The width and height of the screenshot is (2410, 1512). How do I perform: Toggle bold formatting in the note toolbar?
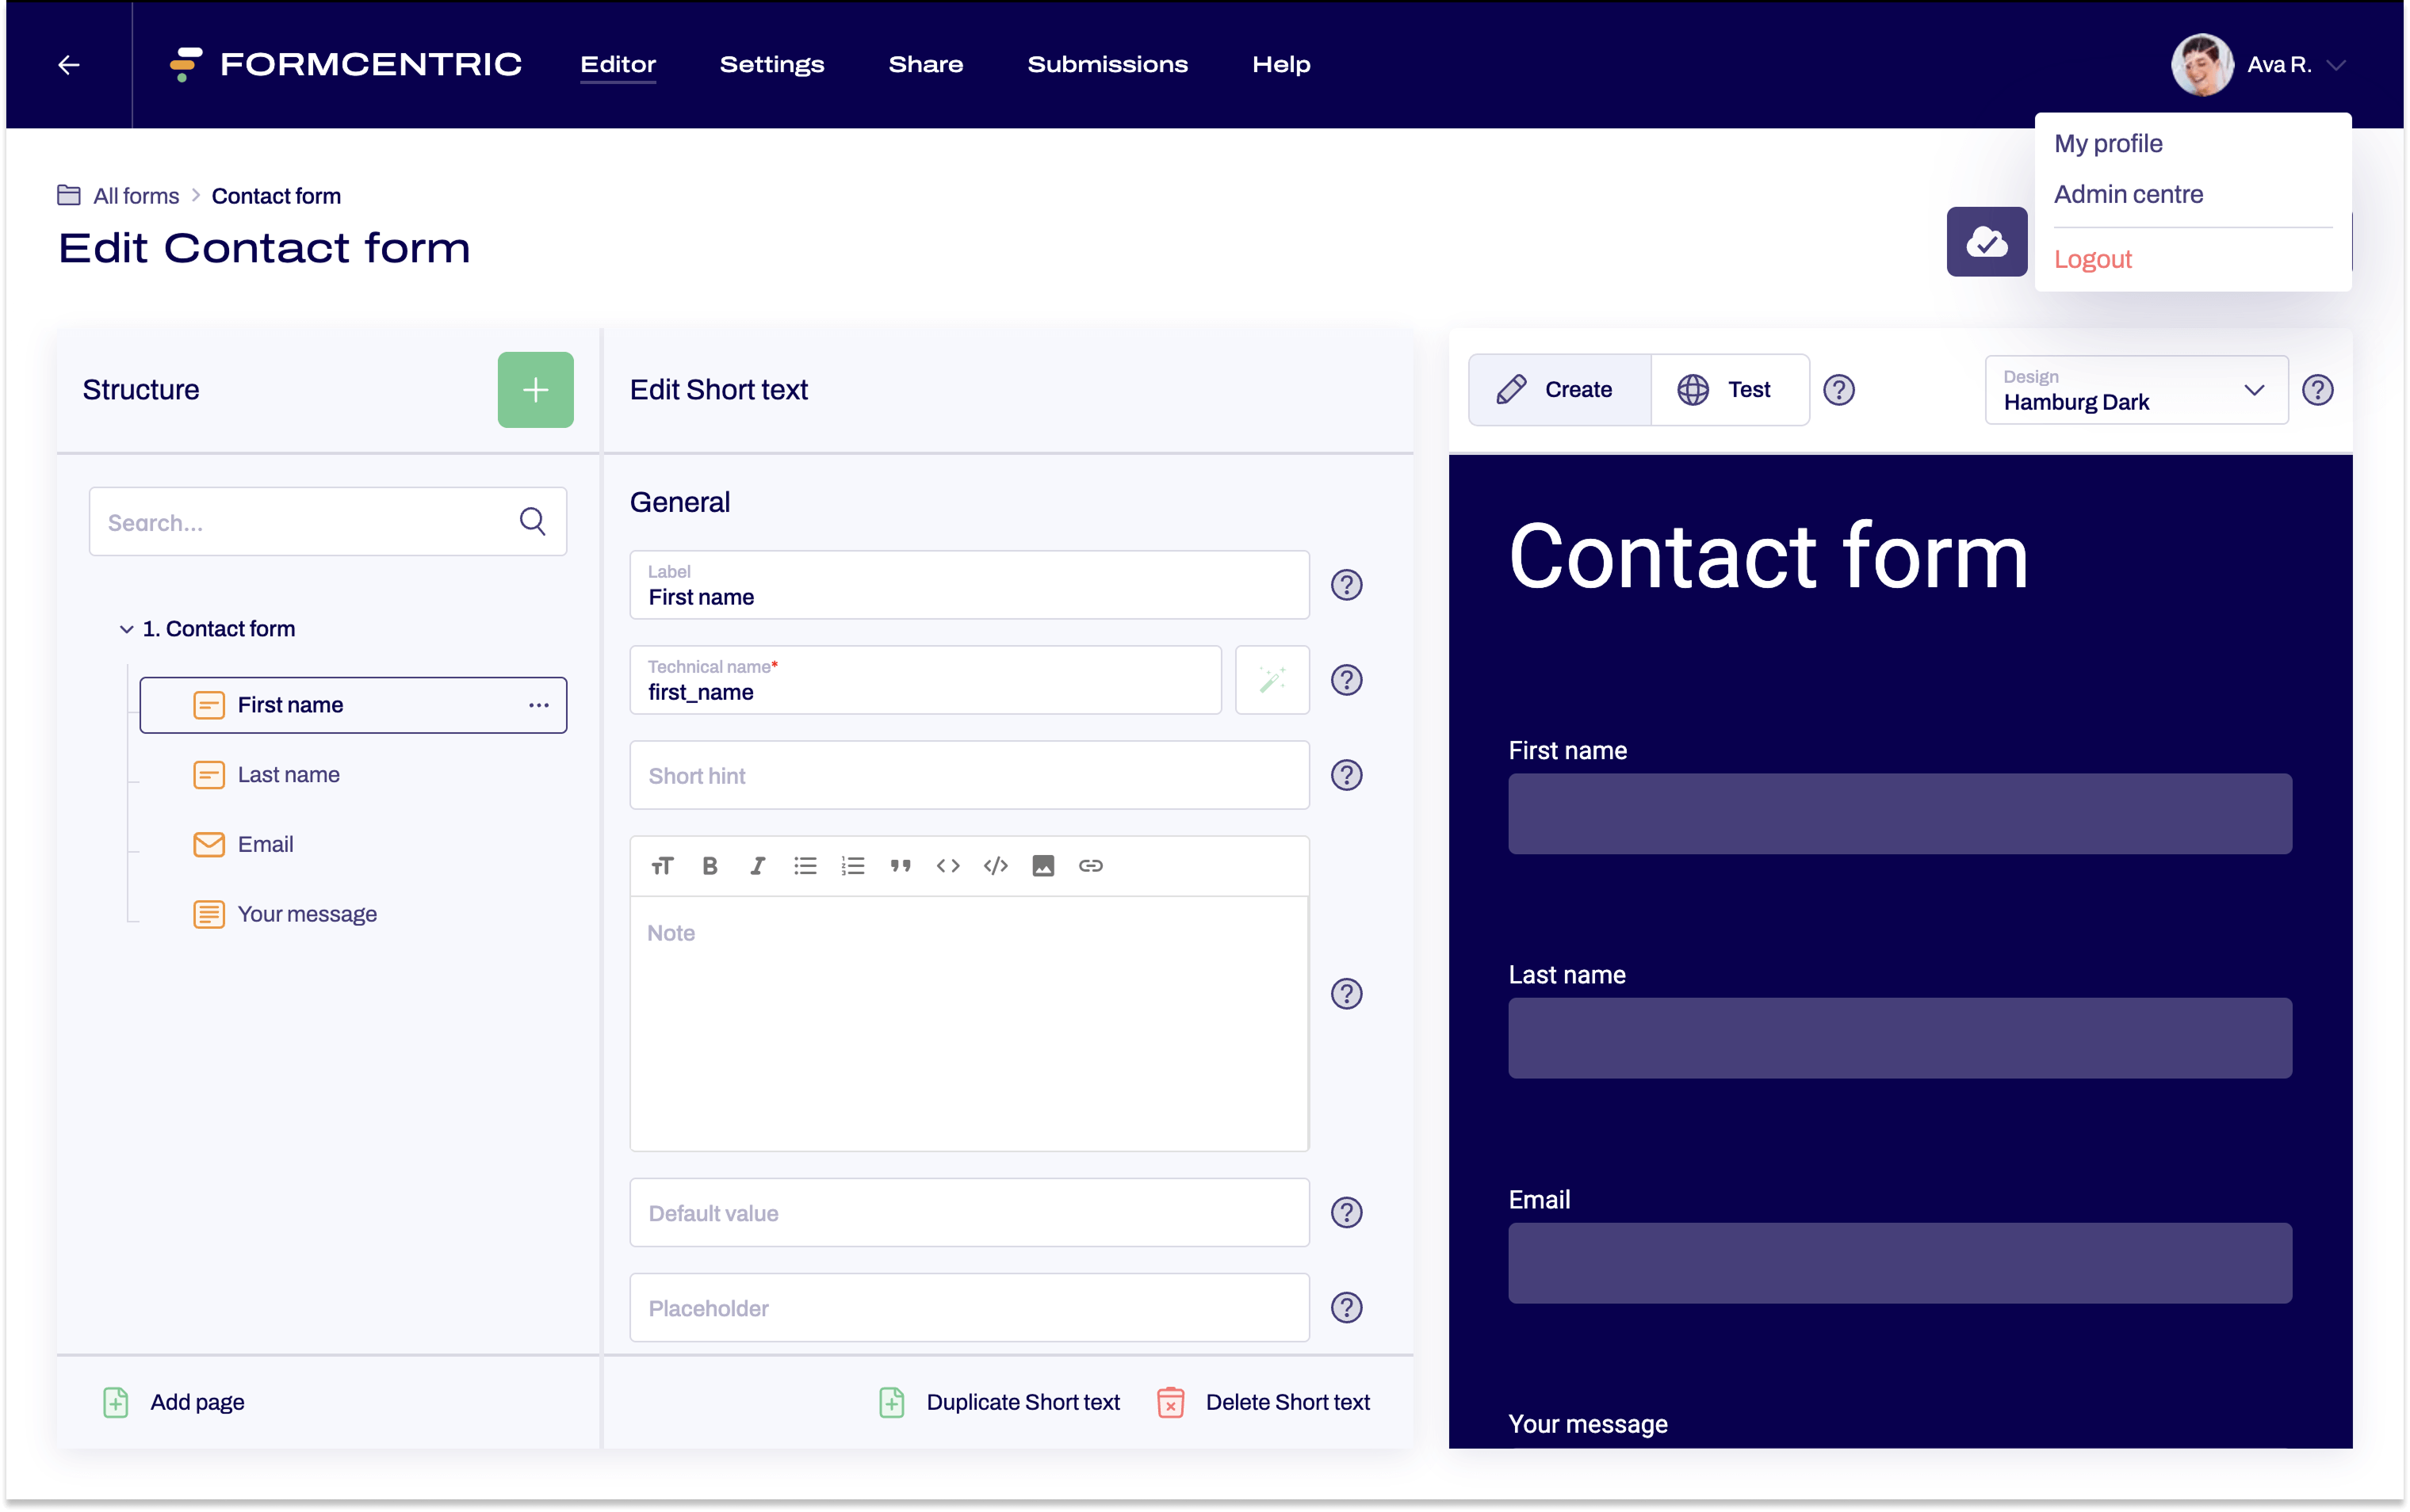tap(710, 865)
